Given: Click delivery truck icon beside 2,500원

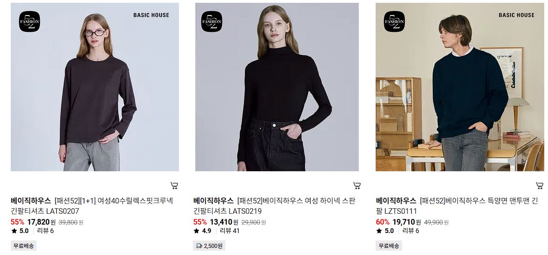Looking at the screenshot, I should pyautogui.click(x=199, y=246).
